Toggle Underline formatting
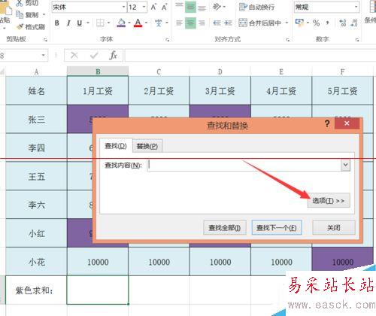The width and height of the screenshot is (376, 316). 80,23
